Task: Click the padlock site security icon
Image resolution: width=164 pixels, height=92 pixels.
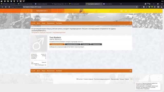Action: click(13, 7)
